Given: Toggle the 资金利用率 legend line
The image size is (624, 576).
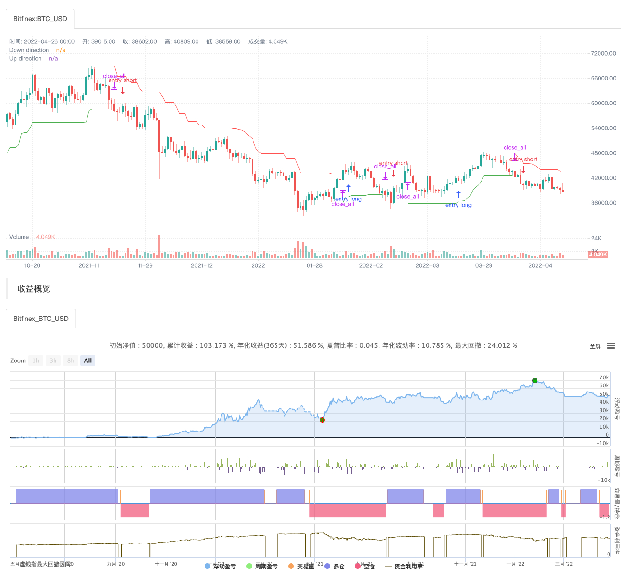Looking at the screenshot, I should tap(403, 566).
